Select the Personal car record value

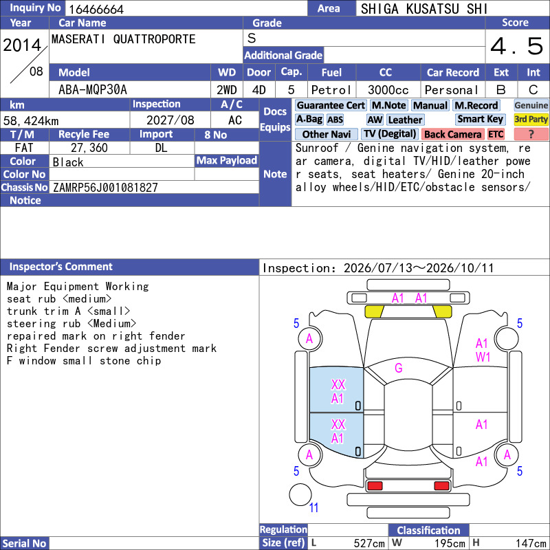pyautogui.click(x=452, y=90)
